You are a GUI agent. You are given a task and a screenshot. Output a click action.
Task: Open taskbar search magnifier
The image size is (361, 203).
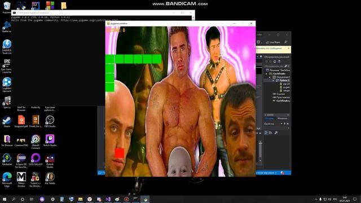pos(14,199)
